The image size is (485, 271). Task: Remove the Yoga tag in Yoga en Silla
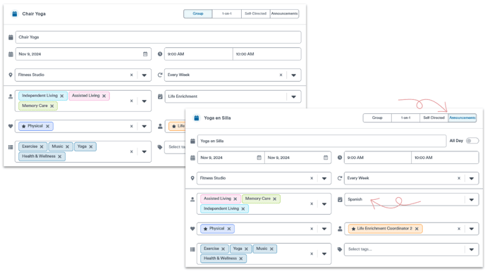(246, 248)
